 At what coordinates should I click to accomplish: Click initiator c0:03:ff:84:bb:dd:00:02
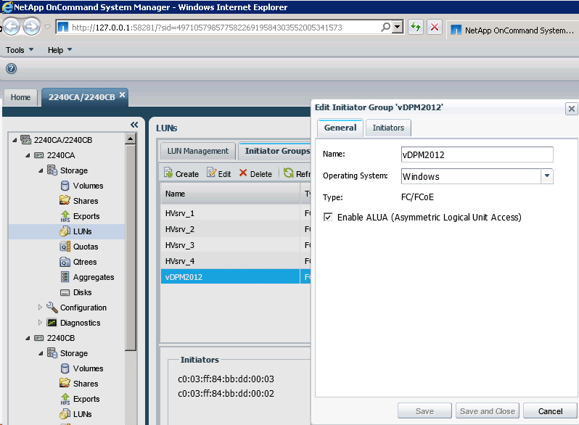(226, 393)
